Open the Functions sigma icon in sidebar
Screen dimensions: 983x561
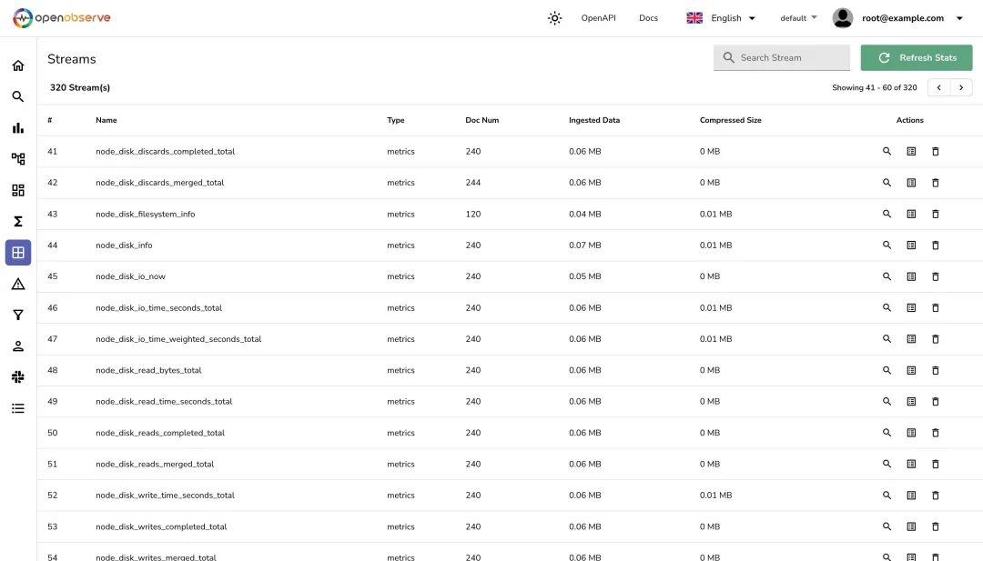coord(17,221)
